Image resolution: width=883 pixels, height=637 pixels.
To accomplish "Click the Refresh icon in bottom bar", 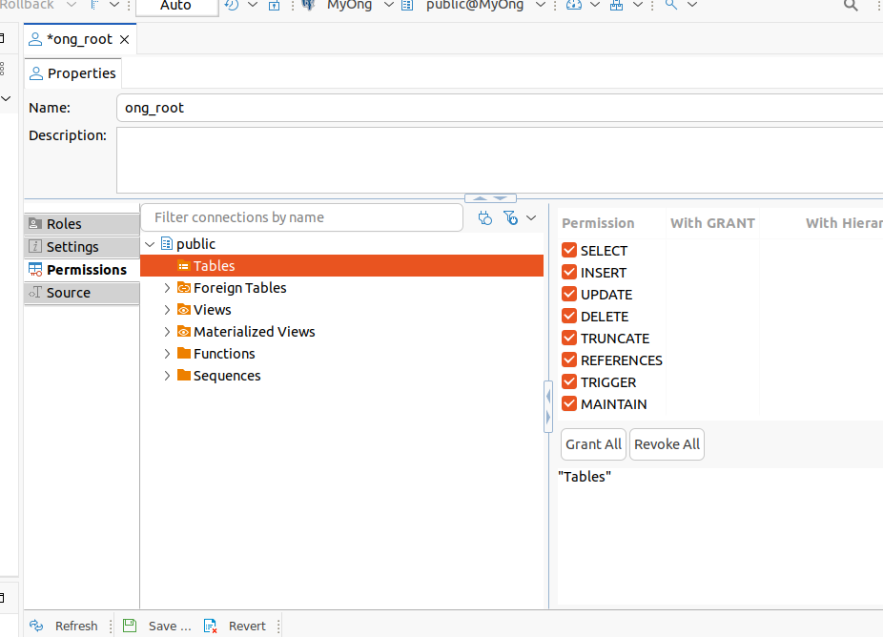I will tap(36, 626).
